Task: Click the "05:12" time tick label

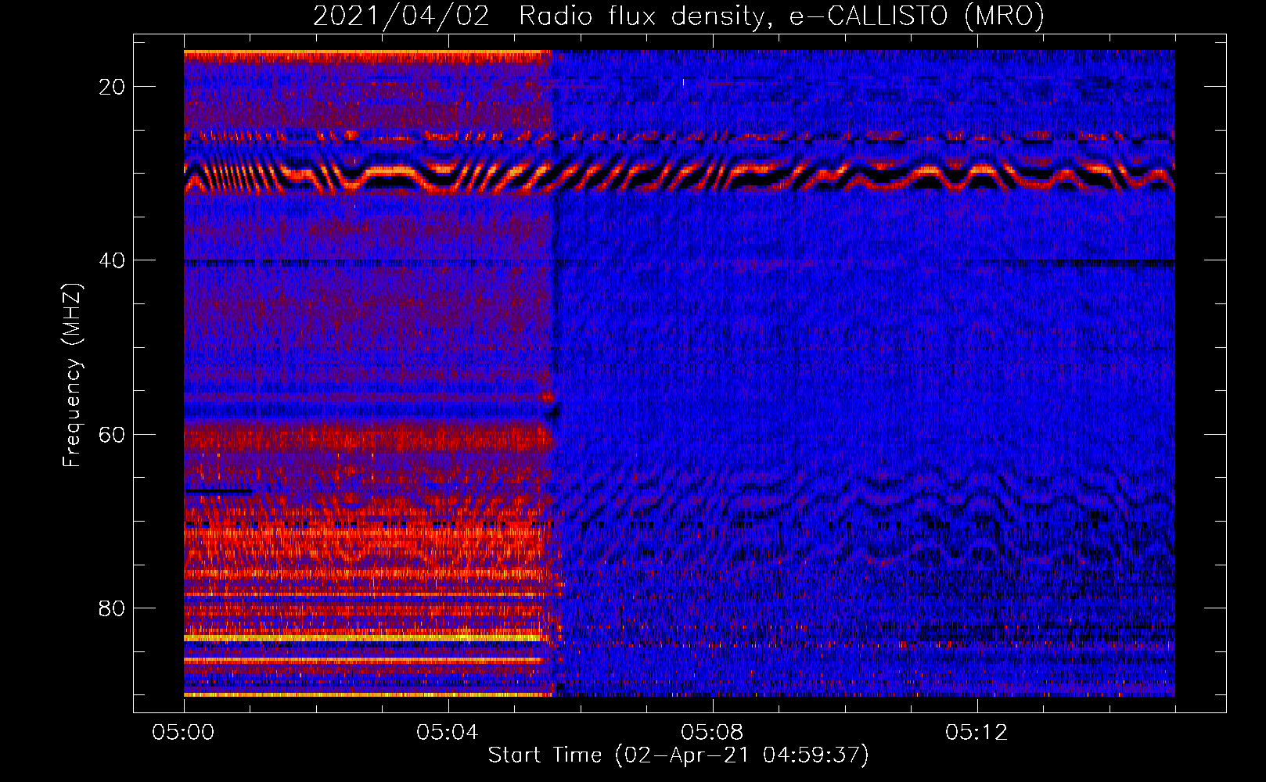Action: click(976, 733)
